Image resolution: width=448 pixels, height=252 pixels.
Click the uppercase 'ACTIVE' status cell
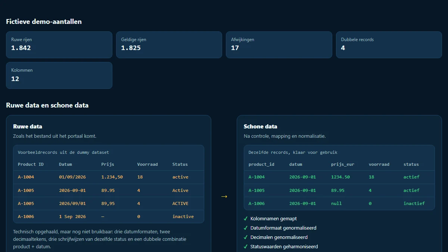point(180,203)
